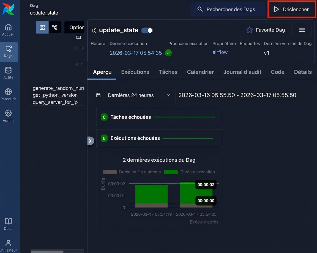Viewport: 317px width, 253px height.
Task: Select the get_python_version task row
Action: click(x=55, y=95)
